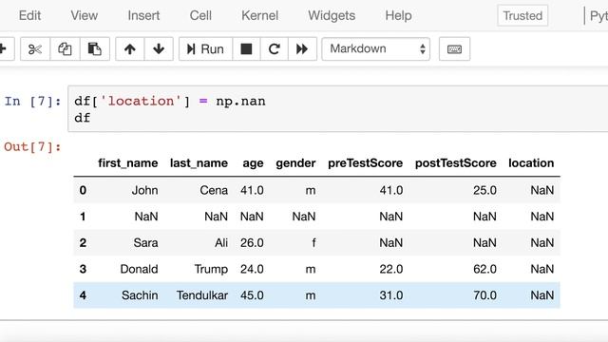The height and width of the screenshot is (342, 608).
Task: Click the last_name column header
Action: [199, 163]
